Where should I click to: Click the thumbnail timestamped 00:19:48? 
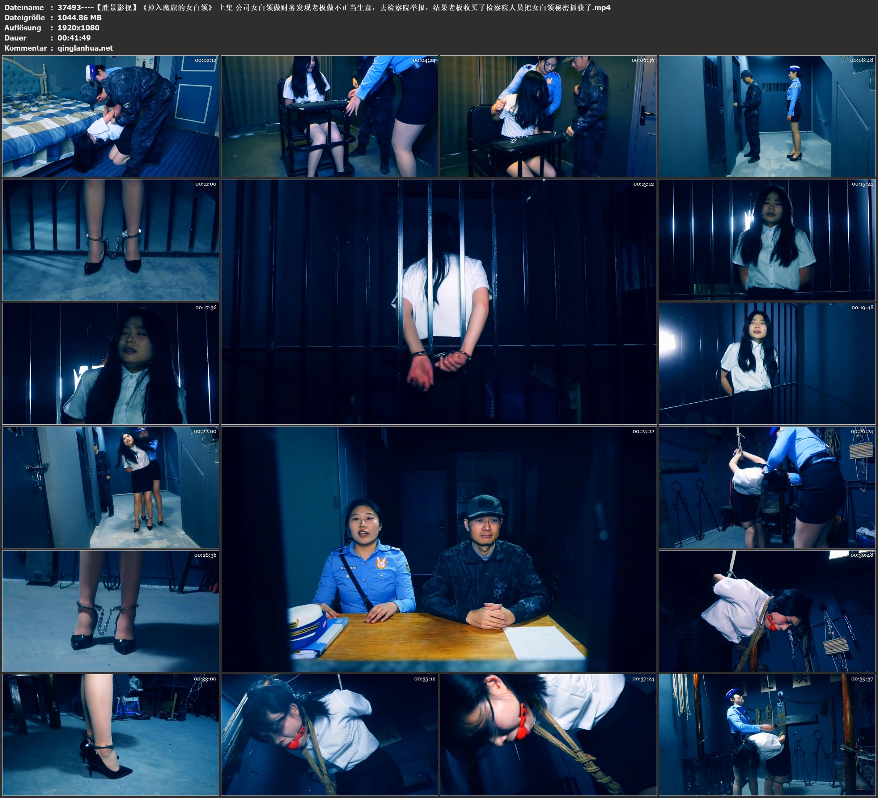pos(767,363)
